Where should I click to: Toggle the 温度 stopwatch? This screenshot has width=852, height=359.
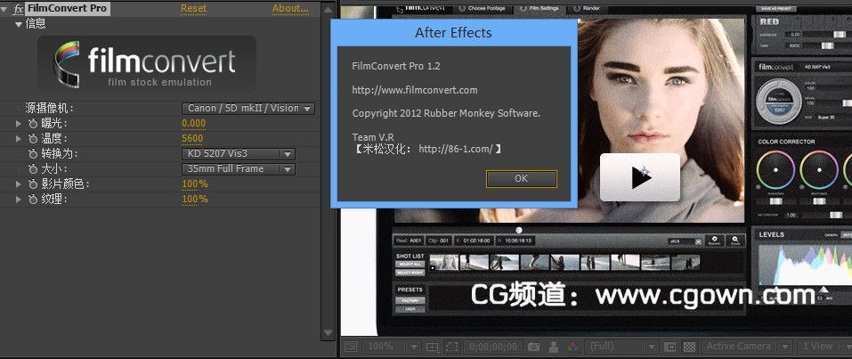(33, 139)
